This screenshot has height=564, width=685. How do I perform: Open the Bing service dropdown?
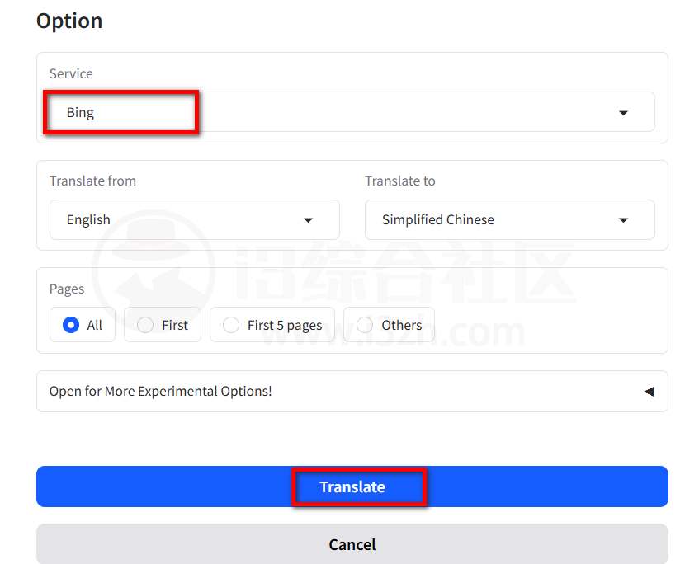point(330,112)
